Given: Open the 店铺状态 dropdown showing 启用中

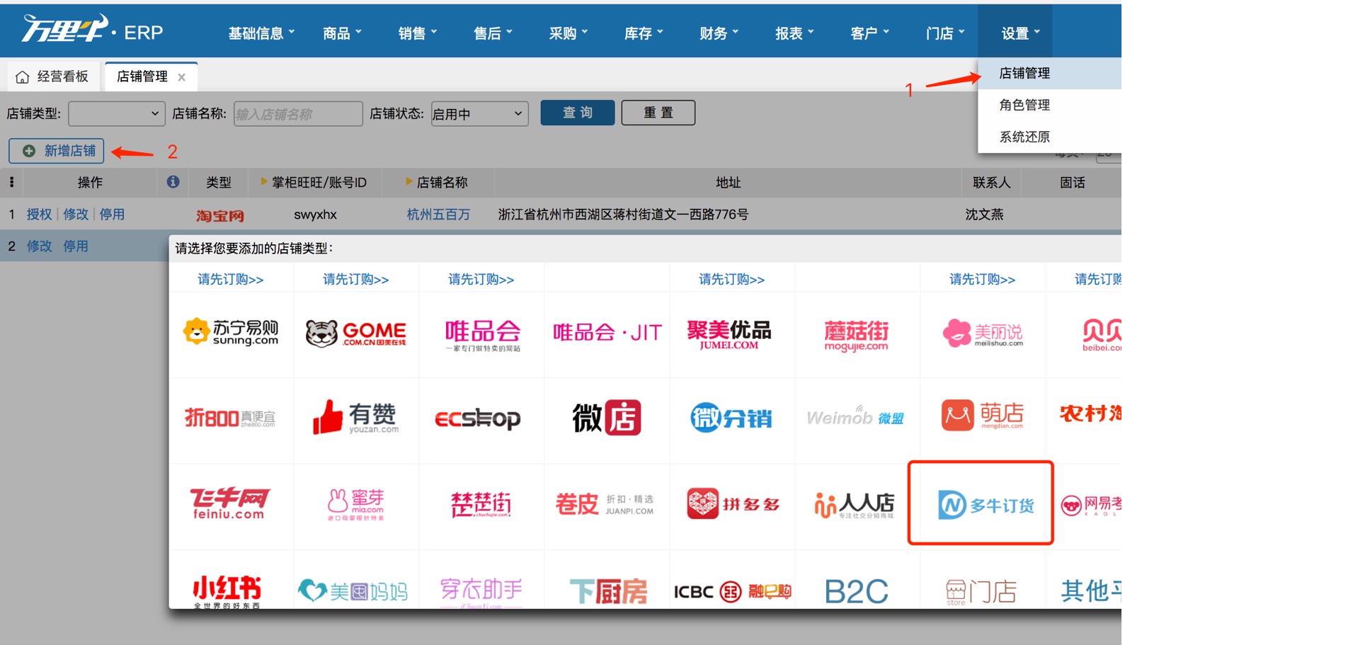Looking at the screenshot, I should coord(479,113).
